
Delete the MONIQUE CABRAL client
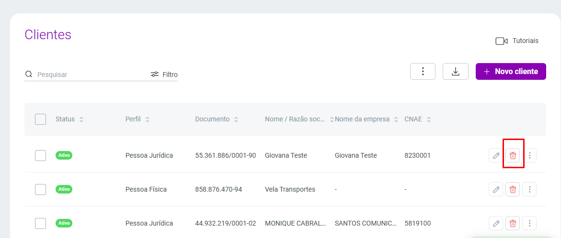click(x=513, y=223)
